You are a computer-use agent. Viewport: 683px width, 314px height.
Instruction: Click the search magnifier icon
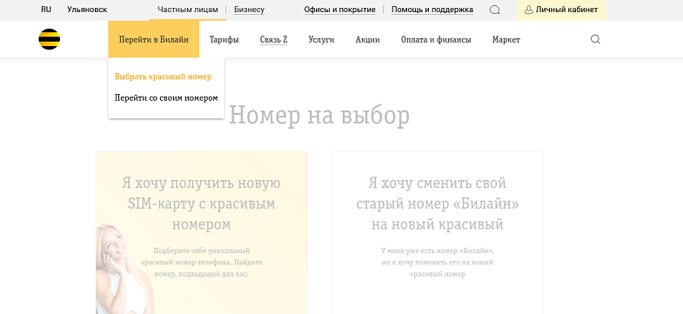point(595,40)
